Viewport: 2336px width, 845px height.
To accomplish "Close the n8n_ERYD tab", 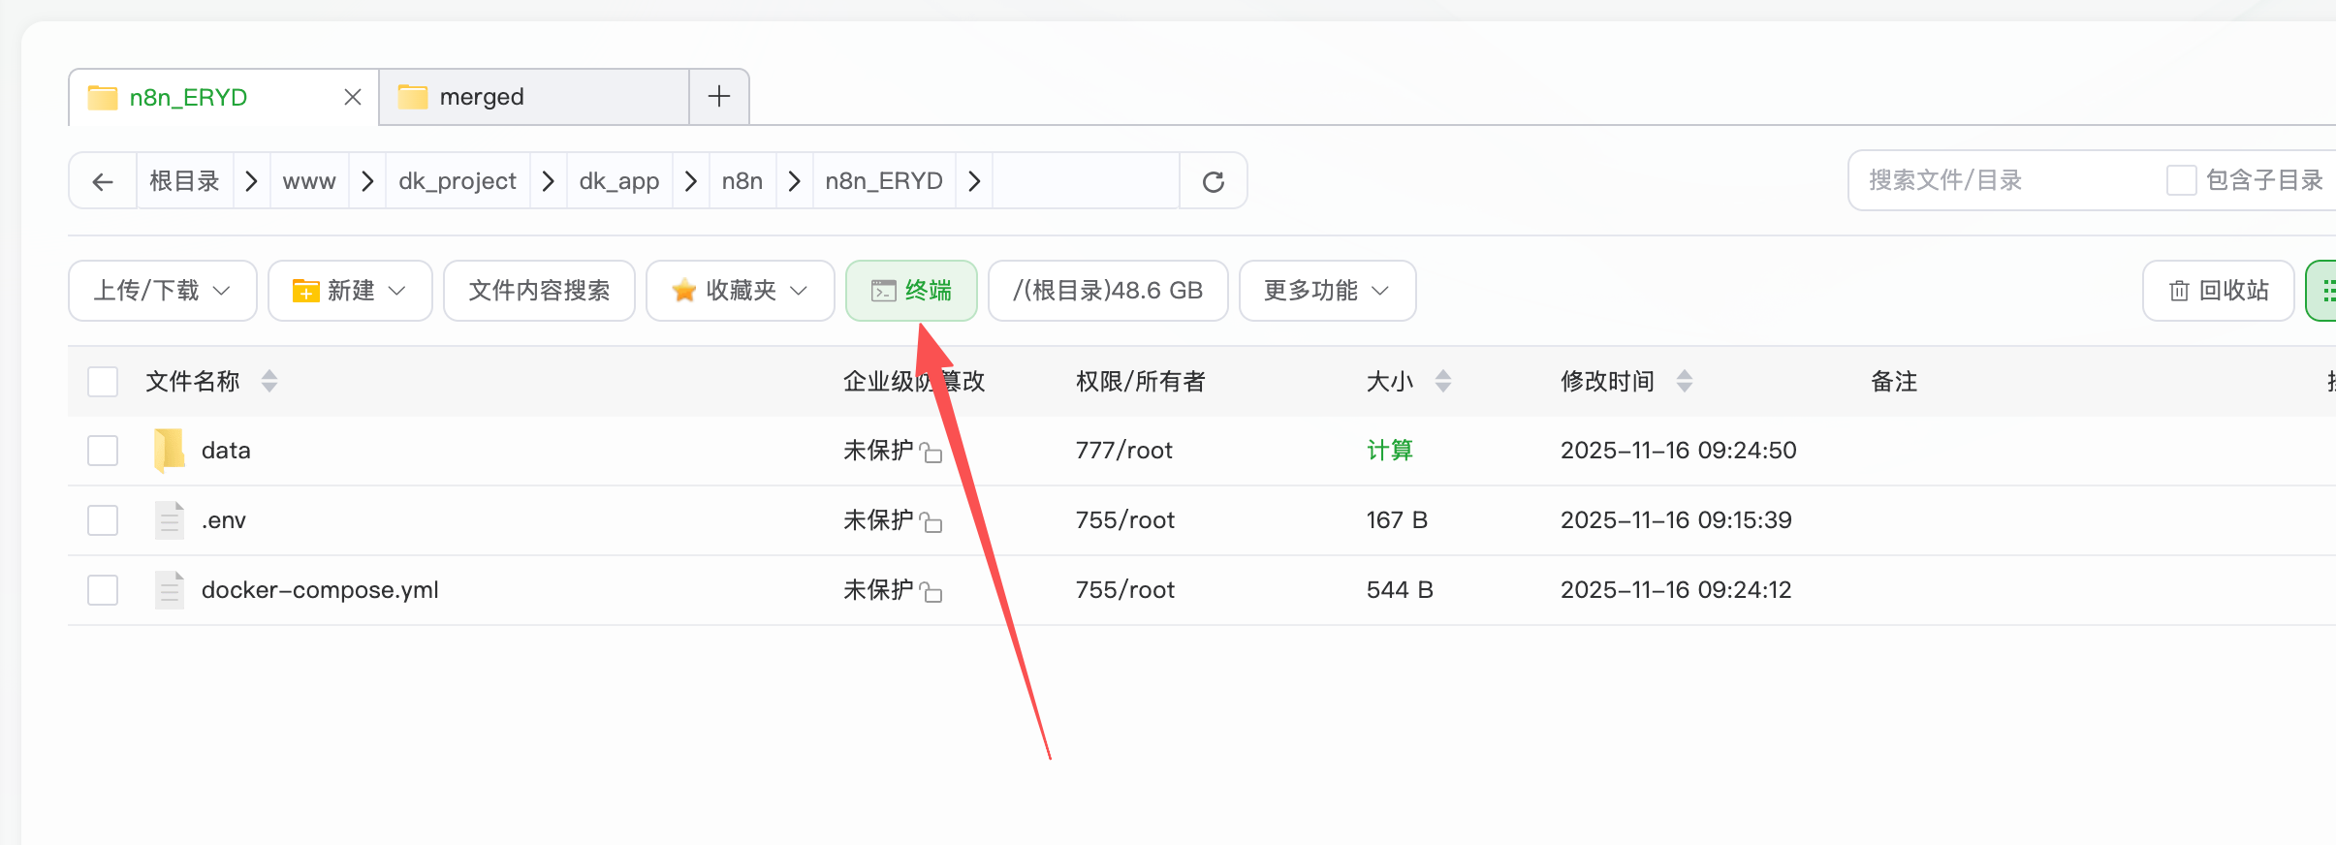I will (353, 97).
